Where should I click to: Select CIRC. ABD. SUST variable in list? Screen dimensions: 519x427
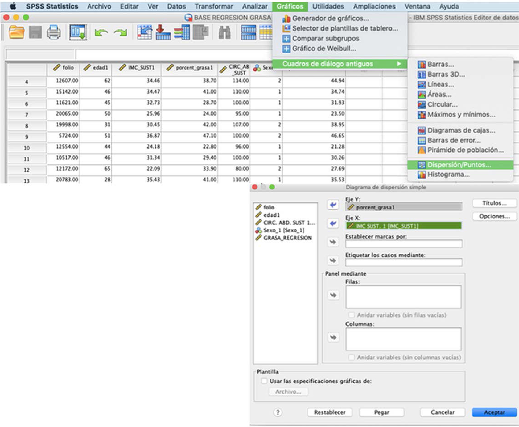(285, 222)
